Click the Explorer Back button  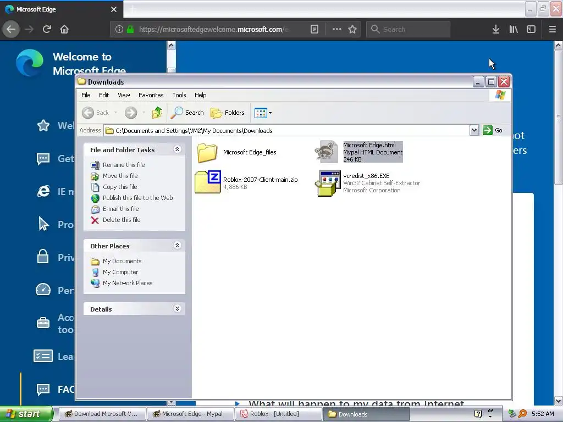[x=95, y=113]
